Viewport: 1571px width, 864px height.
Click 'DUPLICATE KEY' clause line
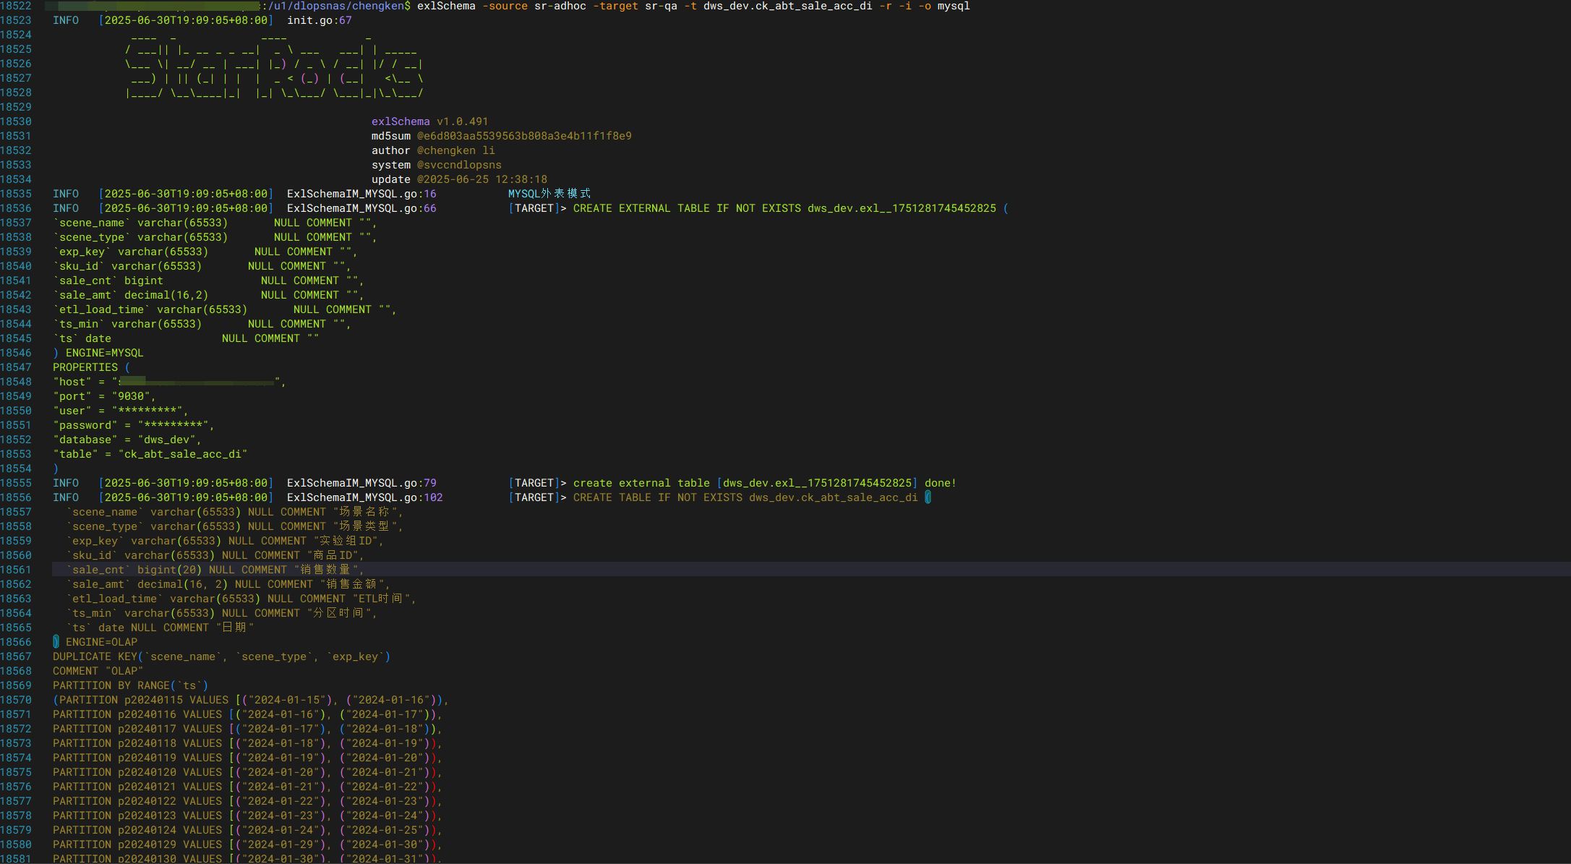(x=221, y=656)
